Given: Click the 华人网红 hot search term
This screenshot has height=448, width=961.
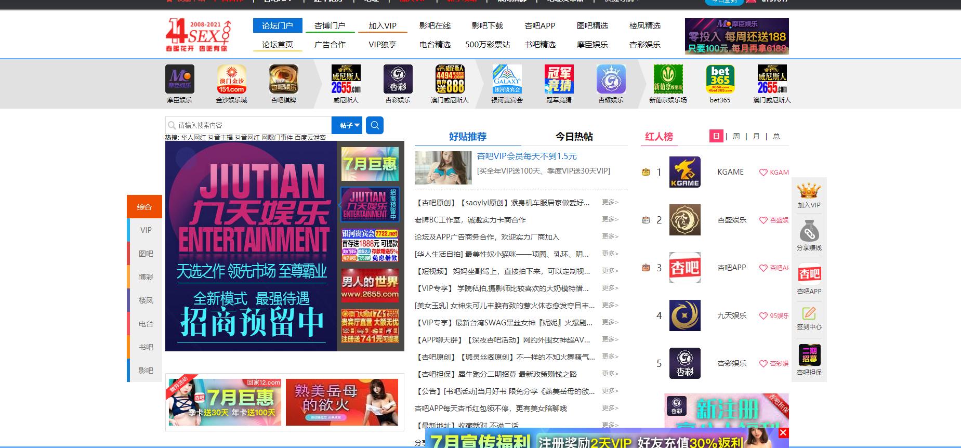Looking at the screenshot, I should point(193,138).
